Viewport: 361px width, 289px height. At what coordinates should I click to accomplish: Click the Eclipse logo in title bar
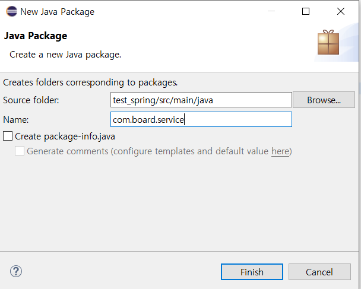(11, 11)
